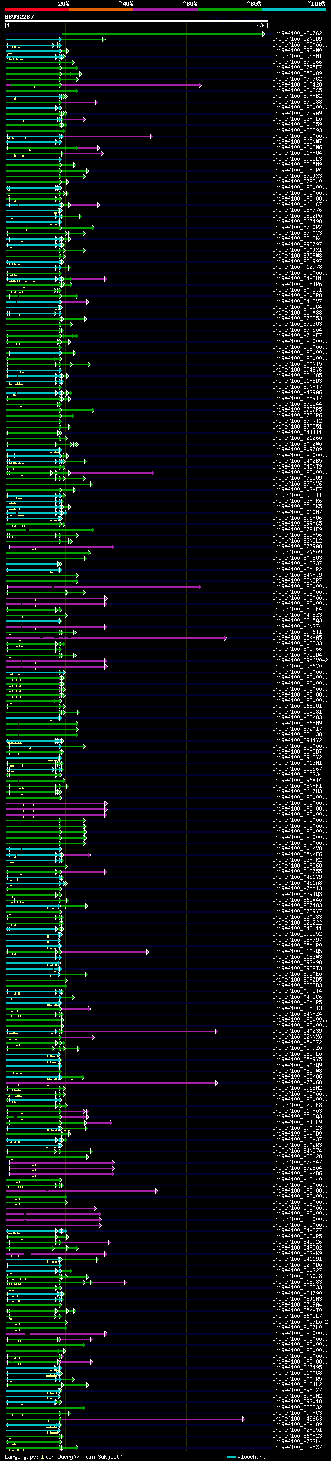Select the UniRef100_Q2NNX0 label

(297, 1037)
